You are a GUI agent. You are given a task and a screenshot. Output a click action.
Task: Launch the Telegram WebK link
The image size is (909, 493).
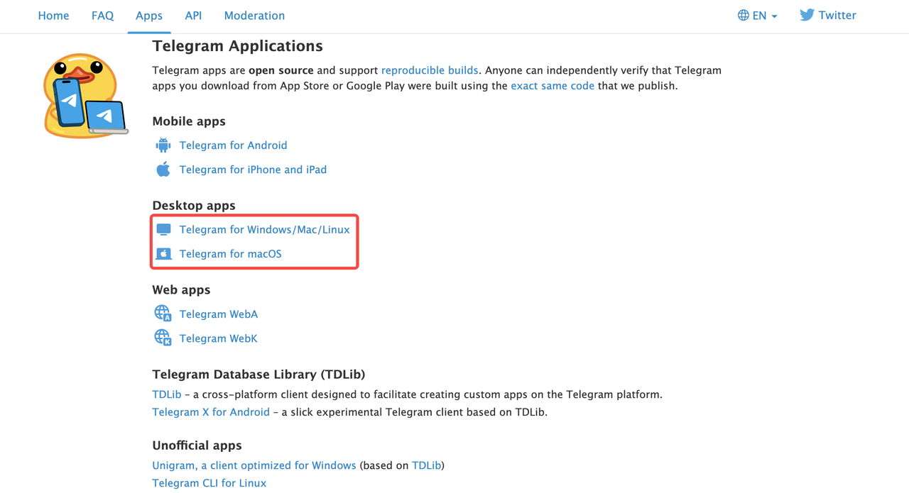point(218,338)
